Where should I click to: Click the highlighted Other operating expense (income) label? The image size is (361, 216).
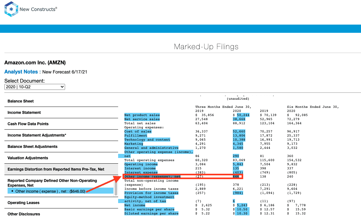click(159, 152)
